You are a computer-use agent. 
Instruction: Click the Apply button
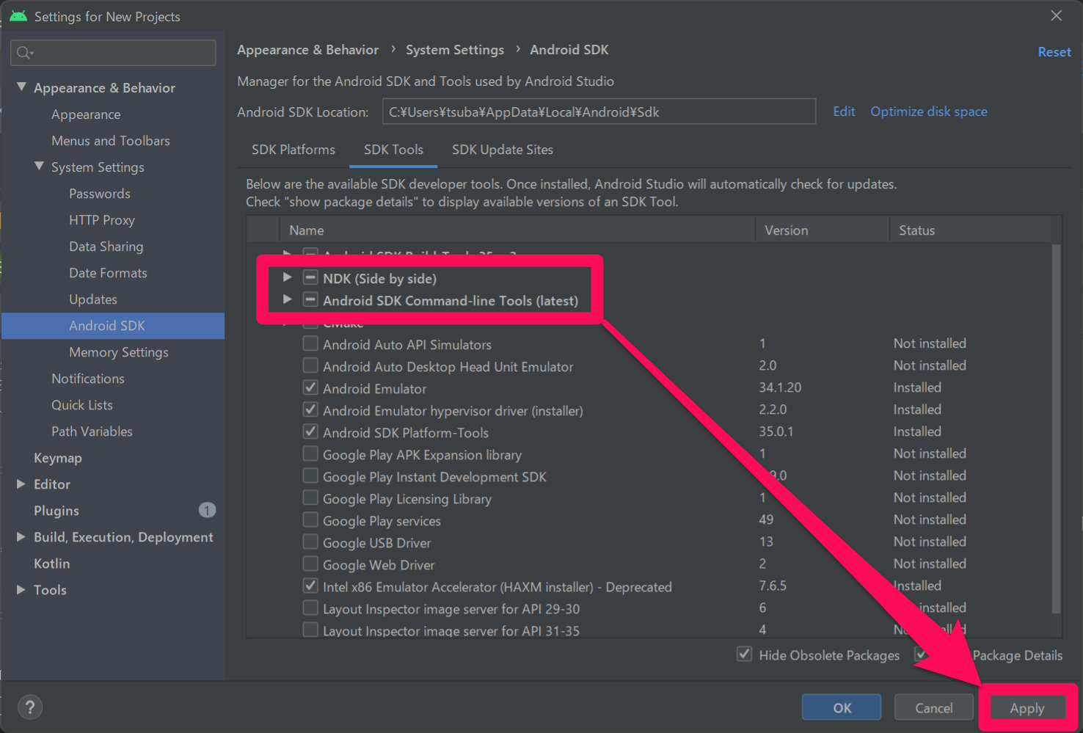click(x=1027, y=708)
